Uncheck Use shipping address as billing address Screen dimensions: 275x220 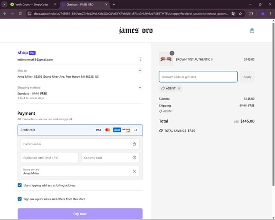pyautogui.click(x=20, y=185)
